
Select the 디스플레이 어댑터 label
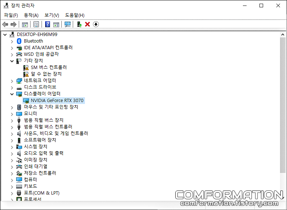tap(42, 94)
